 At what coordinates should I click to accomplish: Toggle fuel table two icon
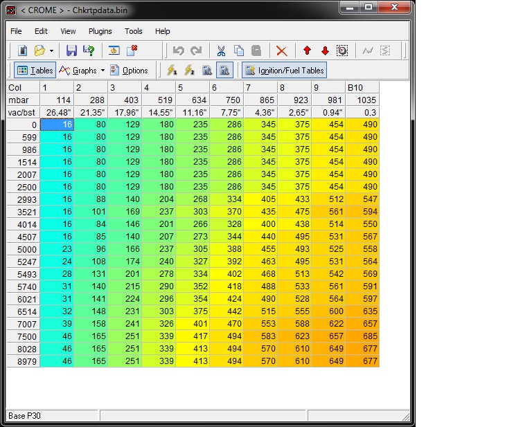[224, 70]
